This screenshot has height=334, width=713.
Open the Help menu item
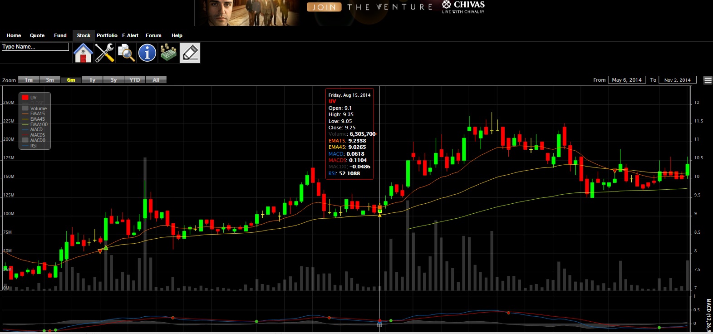click(x=177, y=35)
